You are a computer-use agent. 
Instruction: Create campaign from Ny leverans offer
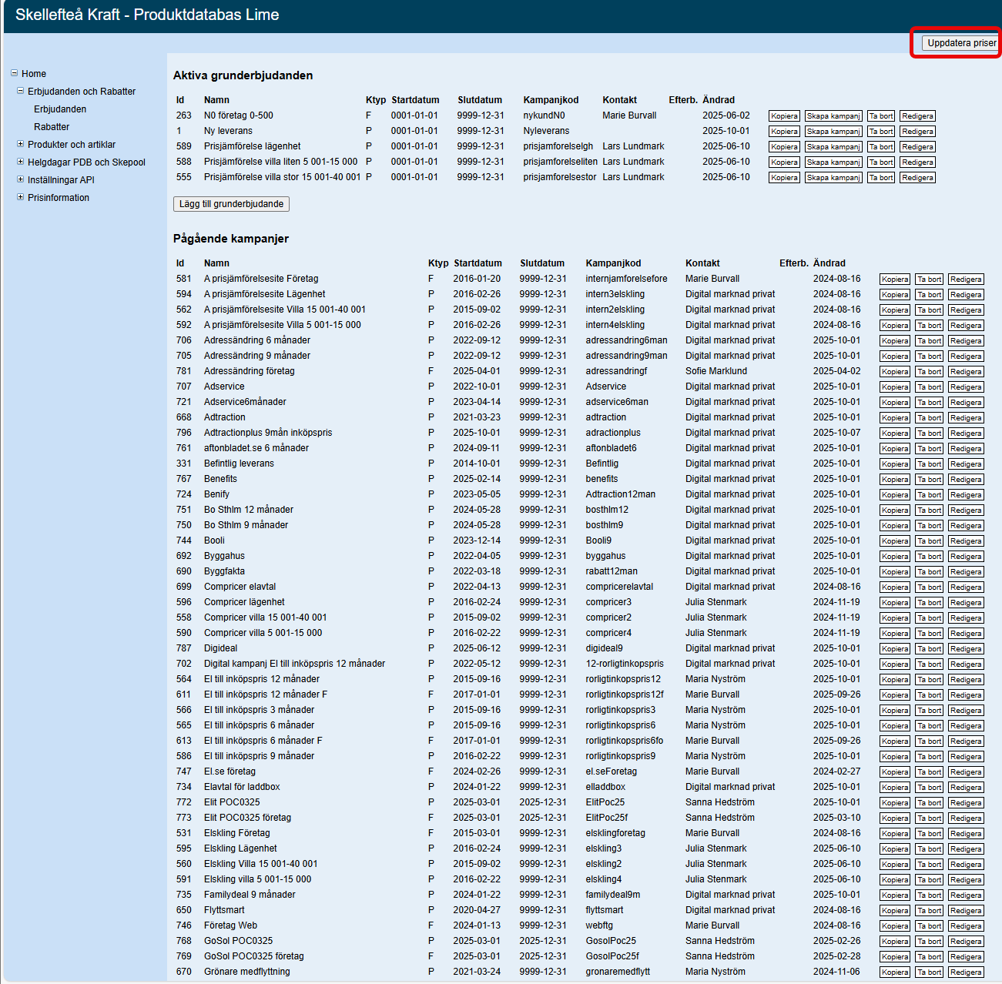pos(833,132)
